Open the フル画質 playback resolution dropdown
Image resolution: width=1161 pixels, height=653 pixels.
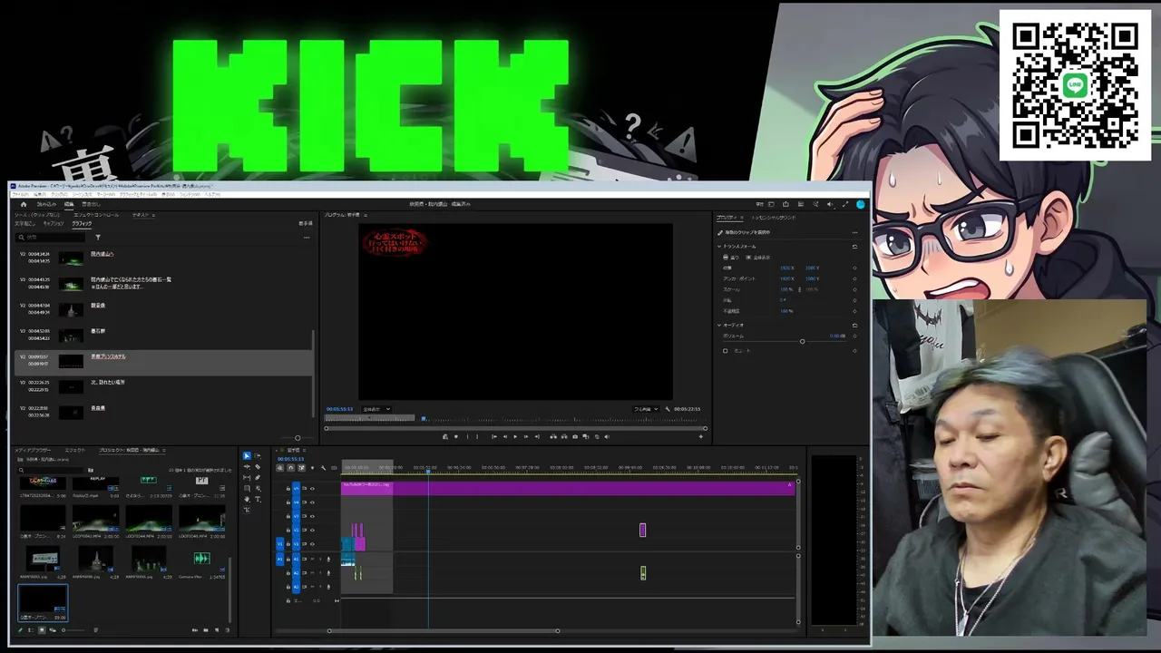[x=645, y=409]
